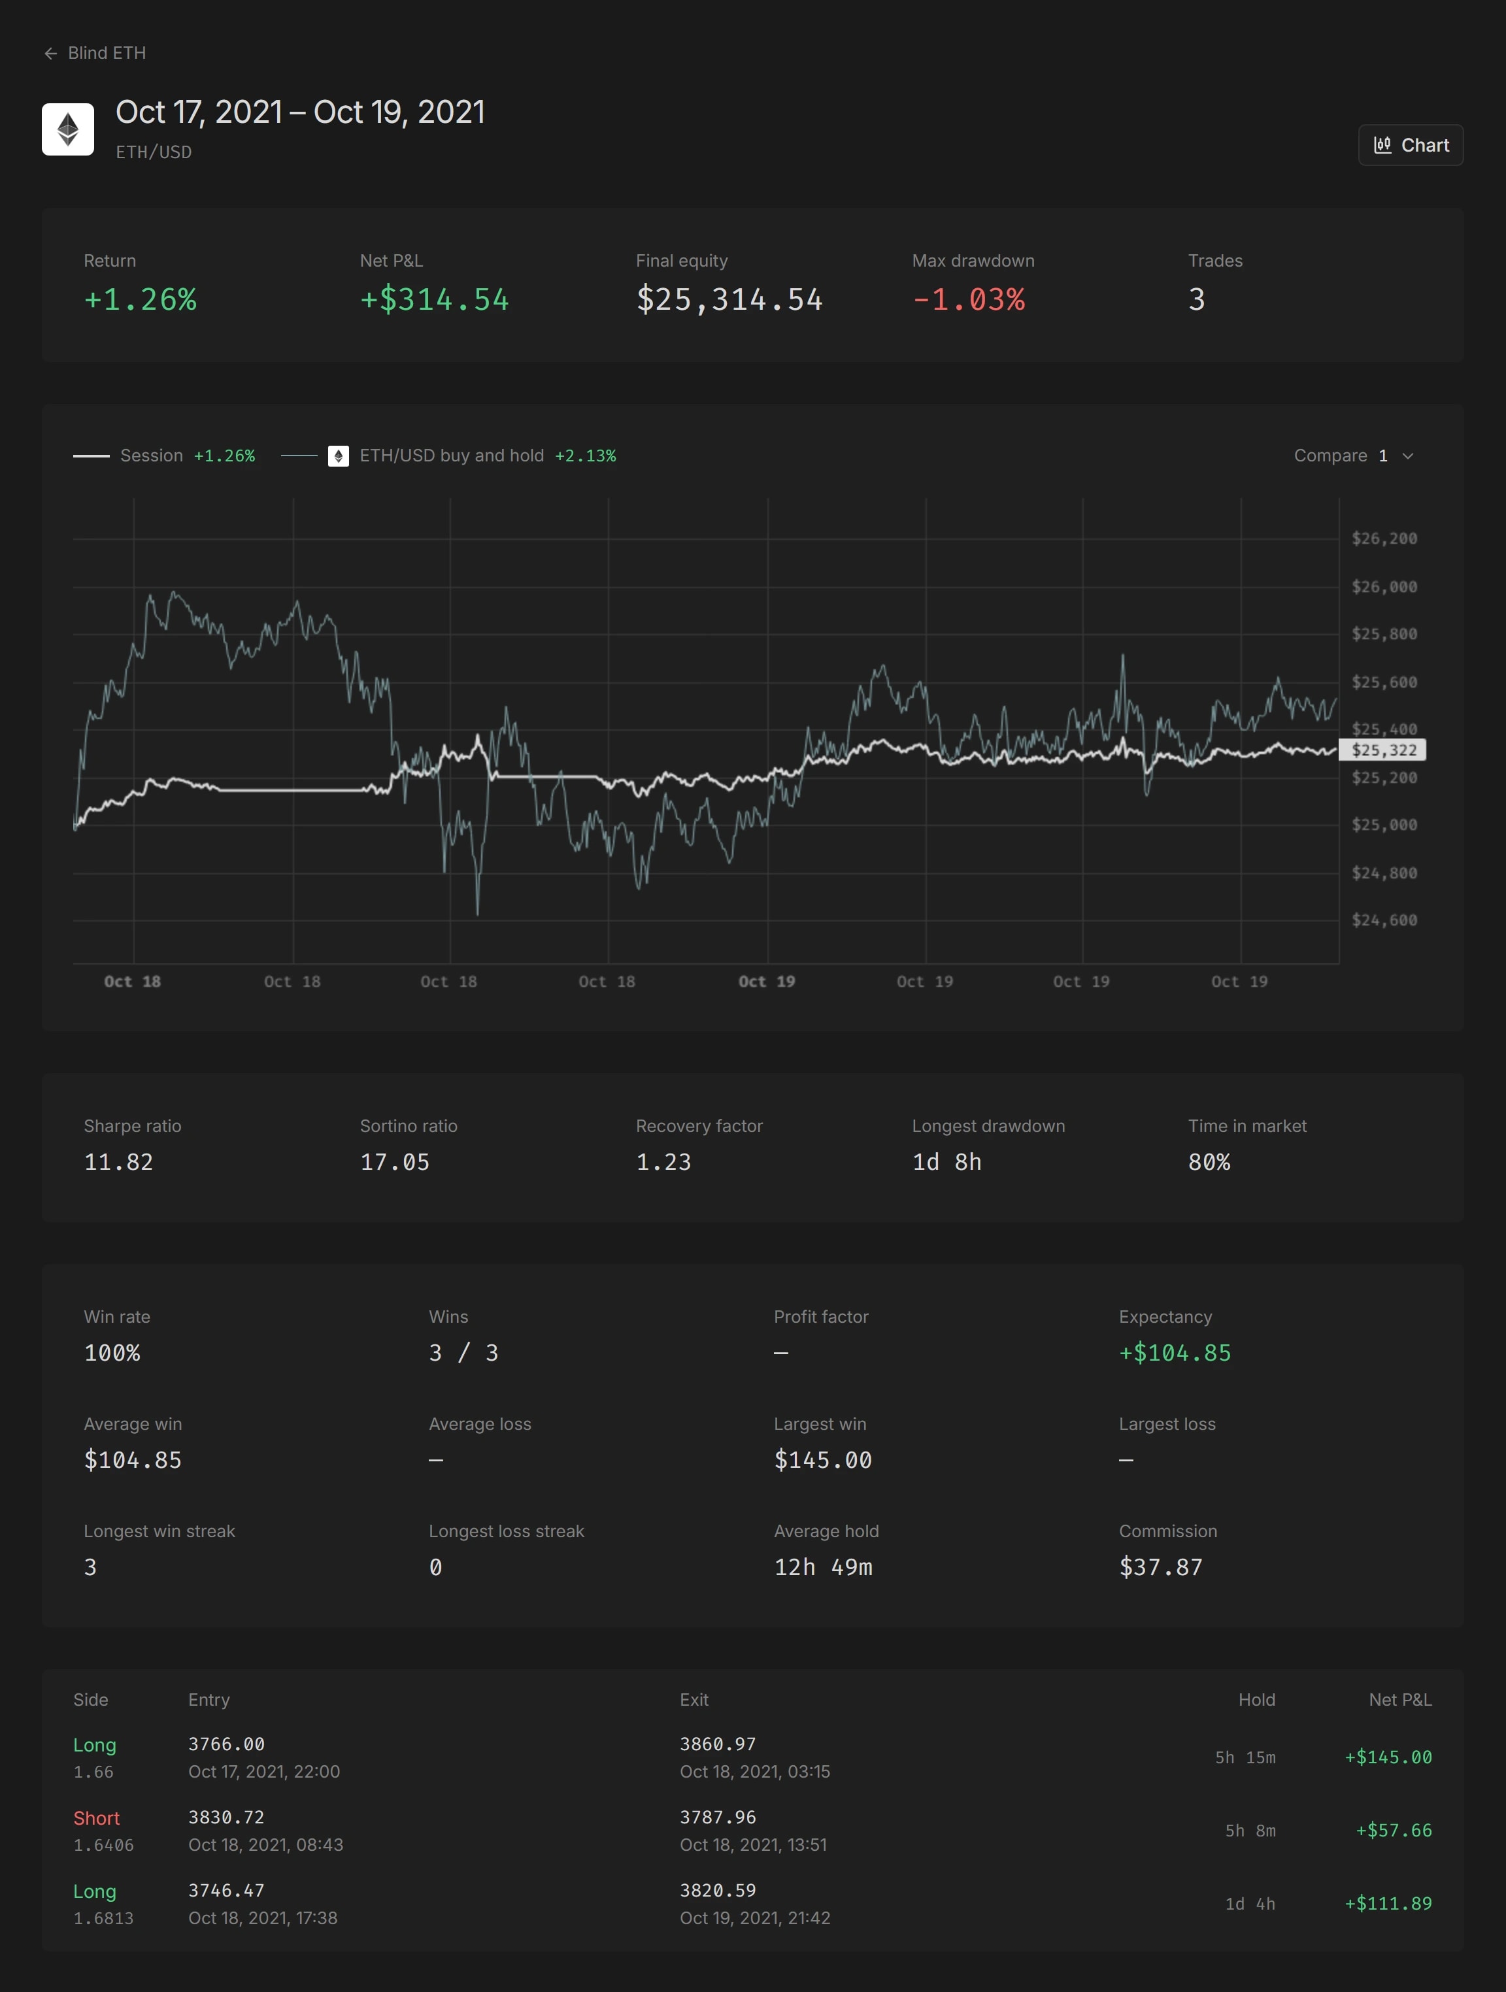Select the Long trade entered at 3746.47
The width and height of the screenshot is (1506, 1992).
(752, 1904)
